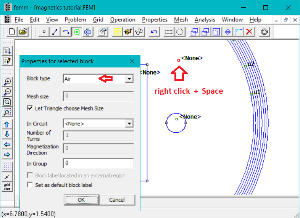Activate the block label tool
Viewport: 300px width, 218px height.
click(x=77, y=32)
